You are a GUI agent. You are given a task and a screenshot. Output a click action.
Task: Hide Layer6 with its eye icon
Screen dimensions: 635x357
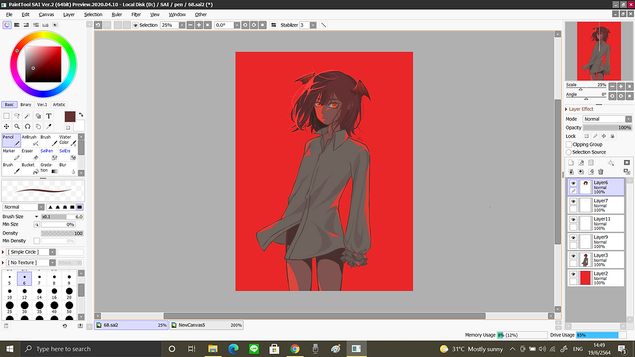573,183
